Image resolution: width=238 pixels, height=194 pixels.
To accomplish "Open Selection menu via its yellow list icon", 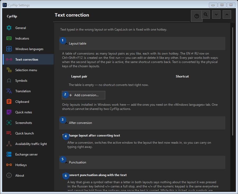I will pyautogui.click(x=9, y=70).
